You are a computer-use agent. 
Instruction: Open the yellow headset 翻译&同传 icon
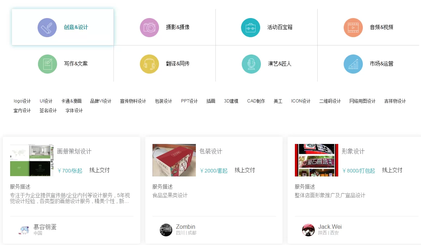(149, 64)
